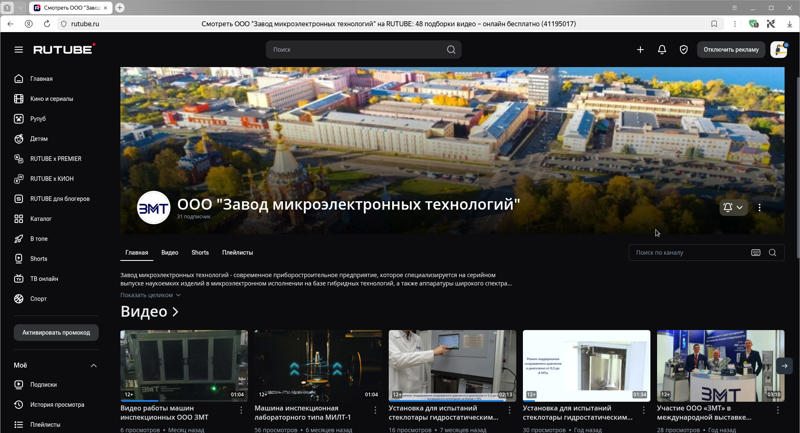Go back using browser back arrow

coord(10,24)
